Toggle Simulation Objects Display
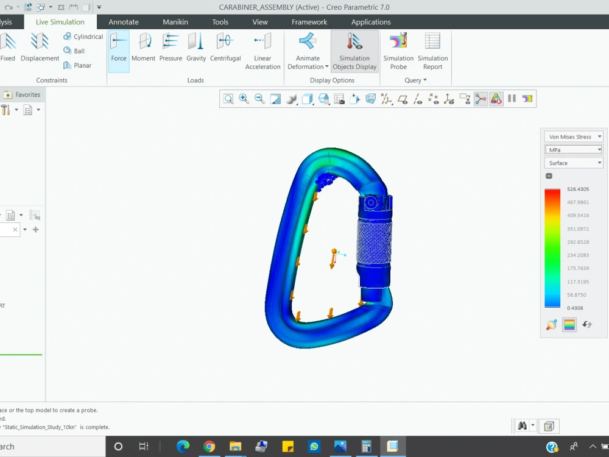 click(354, 51)
